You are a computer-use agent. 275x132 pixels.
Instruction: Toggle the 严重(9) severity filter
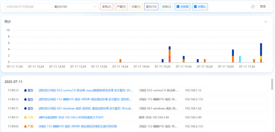[x=121, y=7]
